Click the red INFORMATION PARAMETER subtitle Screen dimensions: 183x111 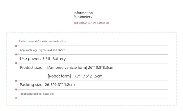click(91, 23)
